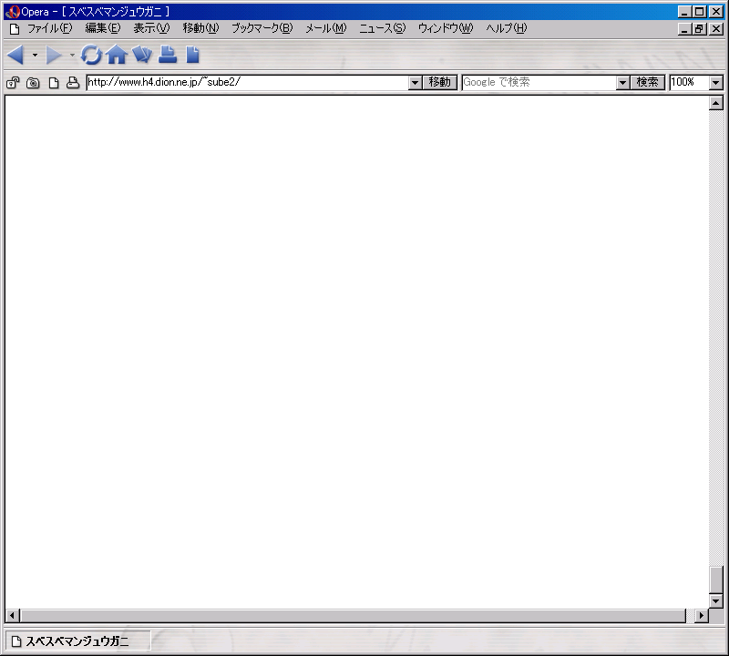Click the horizontal scrollbar thumb
729x656 pixels.
[353, 616]
